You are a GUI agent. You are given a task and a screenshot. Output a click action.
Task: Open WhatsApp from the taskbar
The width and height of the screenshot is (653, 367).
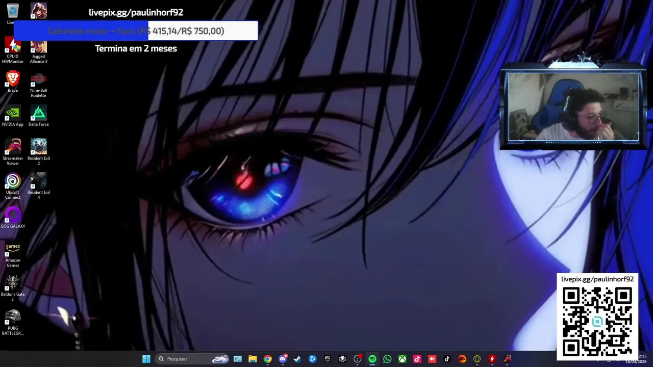point(387,359)
